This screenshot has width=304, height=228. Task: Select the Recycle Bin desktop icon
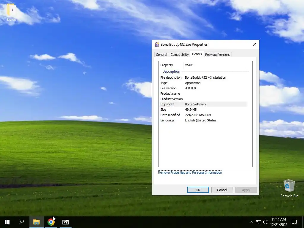(289, 189)
